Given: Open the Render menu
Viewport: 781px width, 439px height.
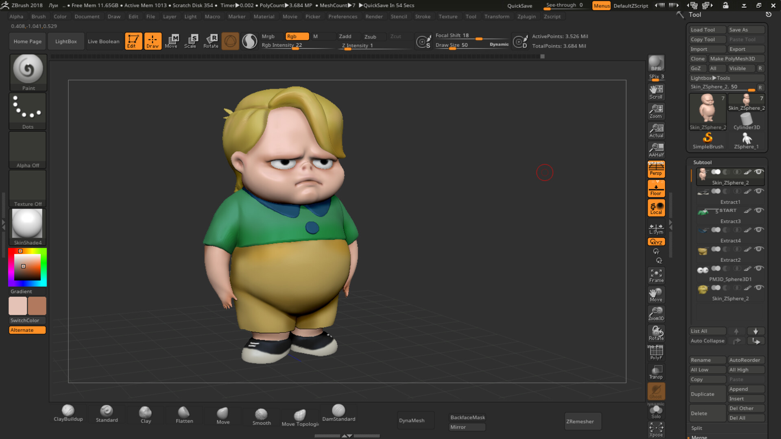Looking at the screenshot, I should (374, 17).
